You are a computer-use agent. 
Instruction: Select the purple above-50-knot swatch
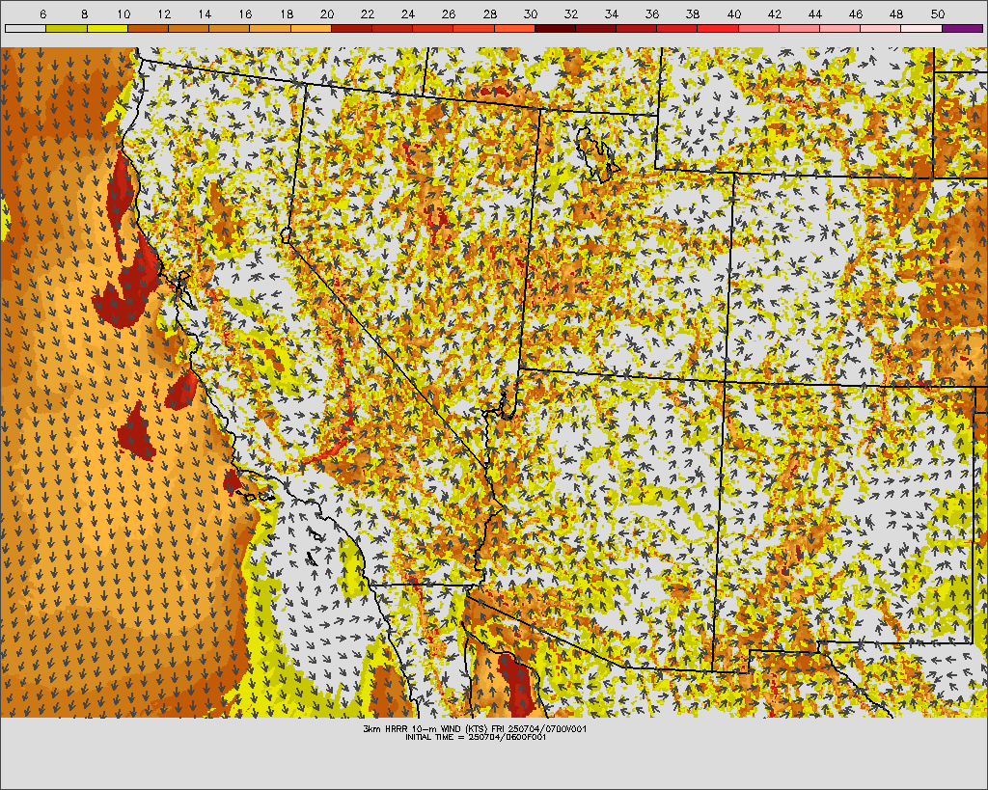pos(962,28)
